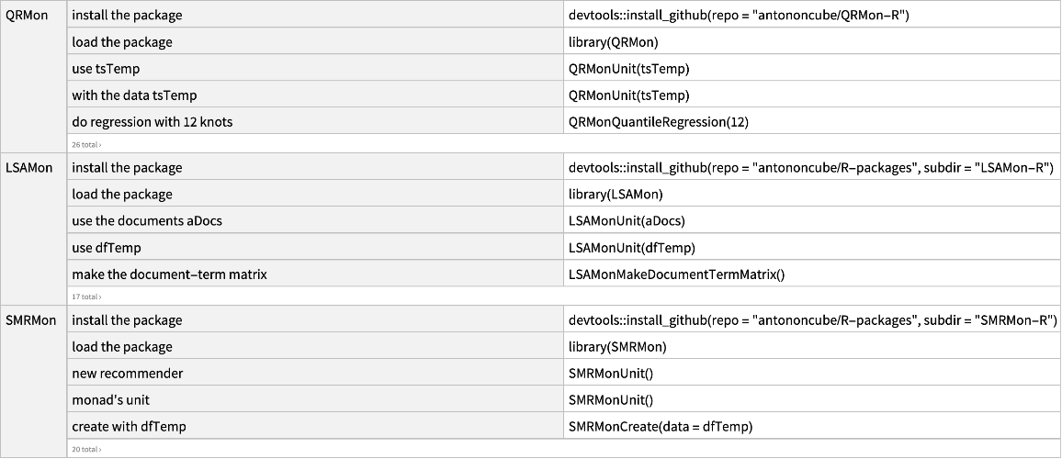Expand the "20 total" rows under SMRMon
1062x459 pixels.
pyautogui.click(x=85, y=449)
